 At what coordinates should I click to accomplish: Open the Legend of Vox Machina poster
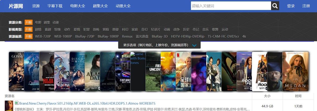62,72
